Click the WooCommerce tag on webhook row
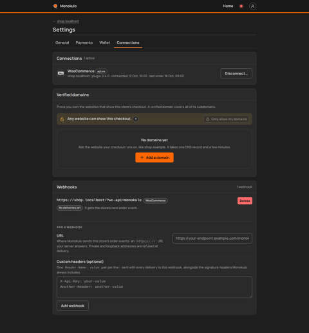309x333 pixels. (156, 201)
